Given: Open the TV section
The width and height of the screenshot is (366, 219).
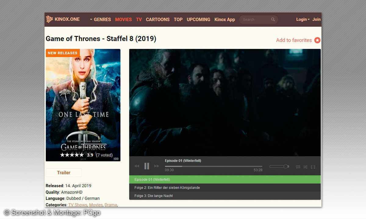Looking at the screenshot, I should tap(139, 19).
